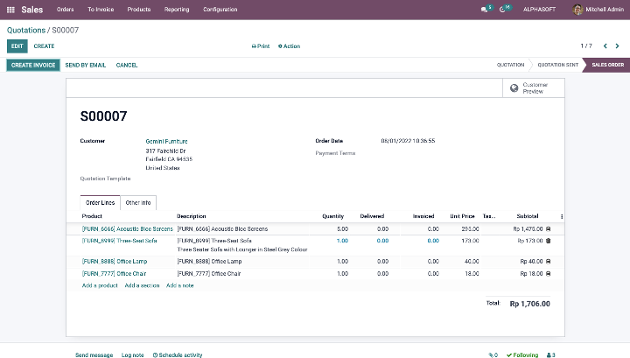Click the Customer Preview globe icon

[513, 88]
